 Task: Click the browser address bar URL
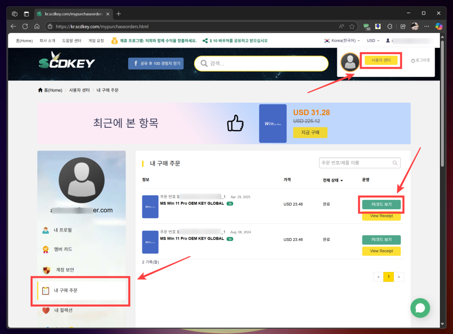point(102,27)
